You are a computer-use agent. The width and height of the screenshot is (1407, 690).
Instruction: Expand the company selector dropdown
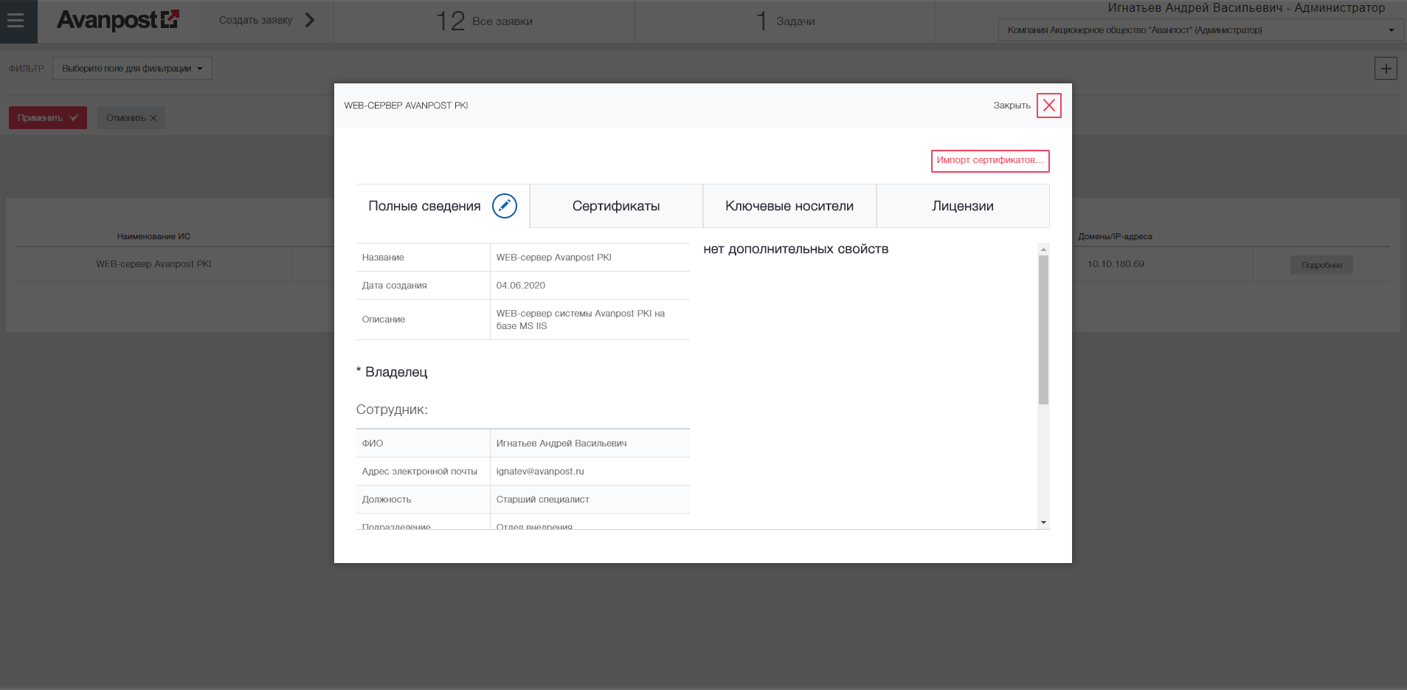click(x=1200, y=30)
